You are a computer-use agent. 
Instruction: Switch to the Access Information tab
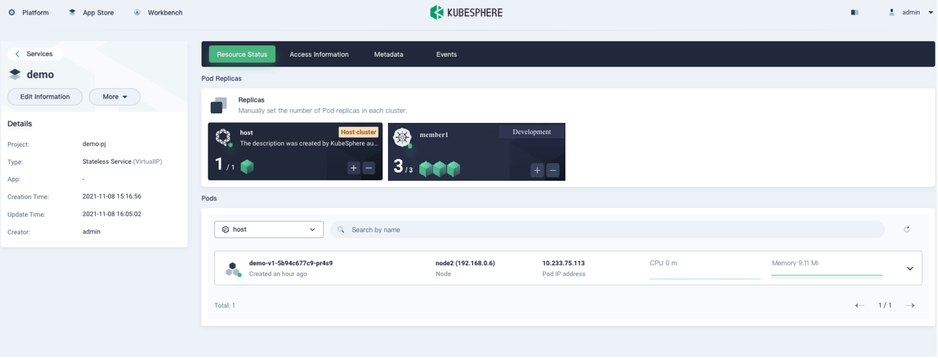pos(319,54)
